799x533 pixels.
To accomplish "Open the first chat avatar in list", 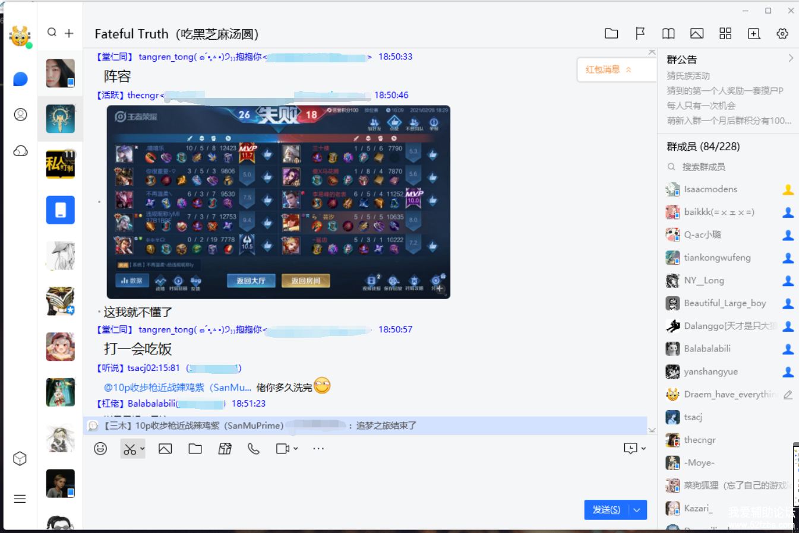I will (61, 73).
